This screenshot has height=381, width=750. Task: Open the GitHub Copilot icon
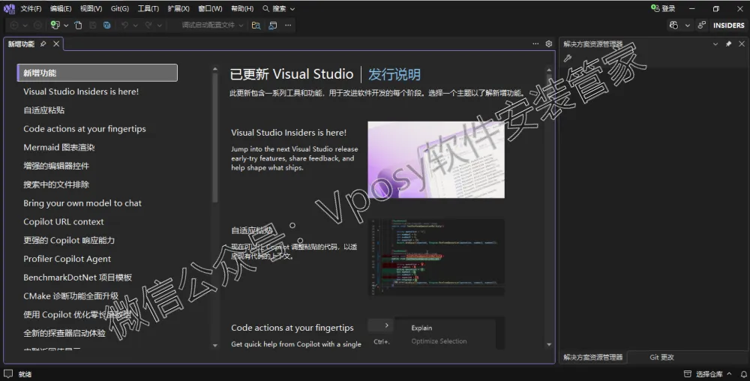point(674,25)
